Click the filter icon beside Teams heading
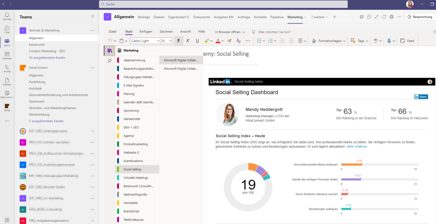This screenshot has height=224, width=436. coord(92,17)
